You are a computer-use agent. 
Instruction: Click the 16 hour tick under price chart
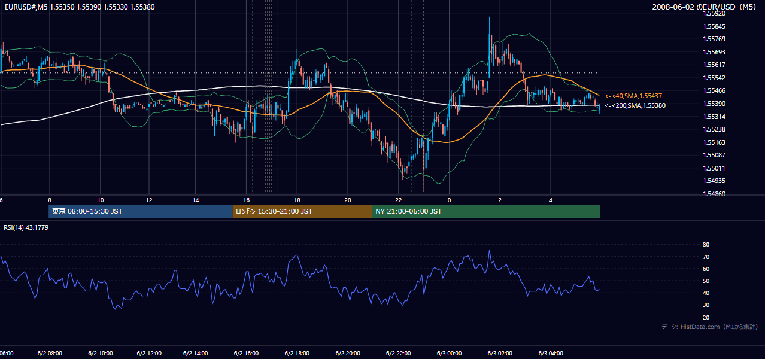pyautogui.click(x=246, y=200)
